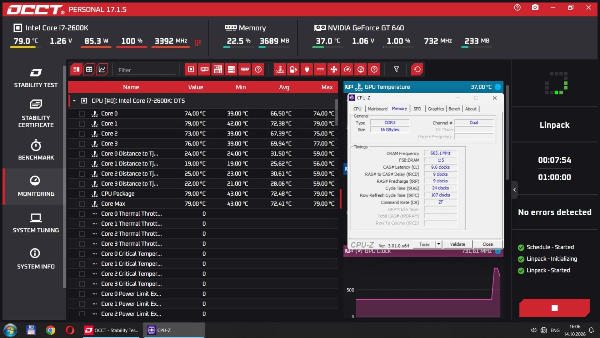Check the Core 1 temperature checkbox
This screenshot has width=600, height=338.
point(82,124)
